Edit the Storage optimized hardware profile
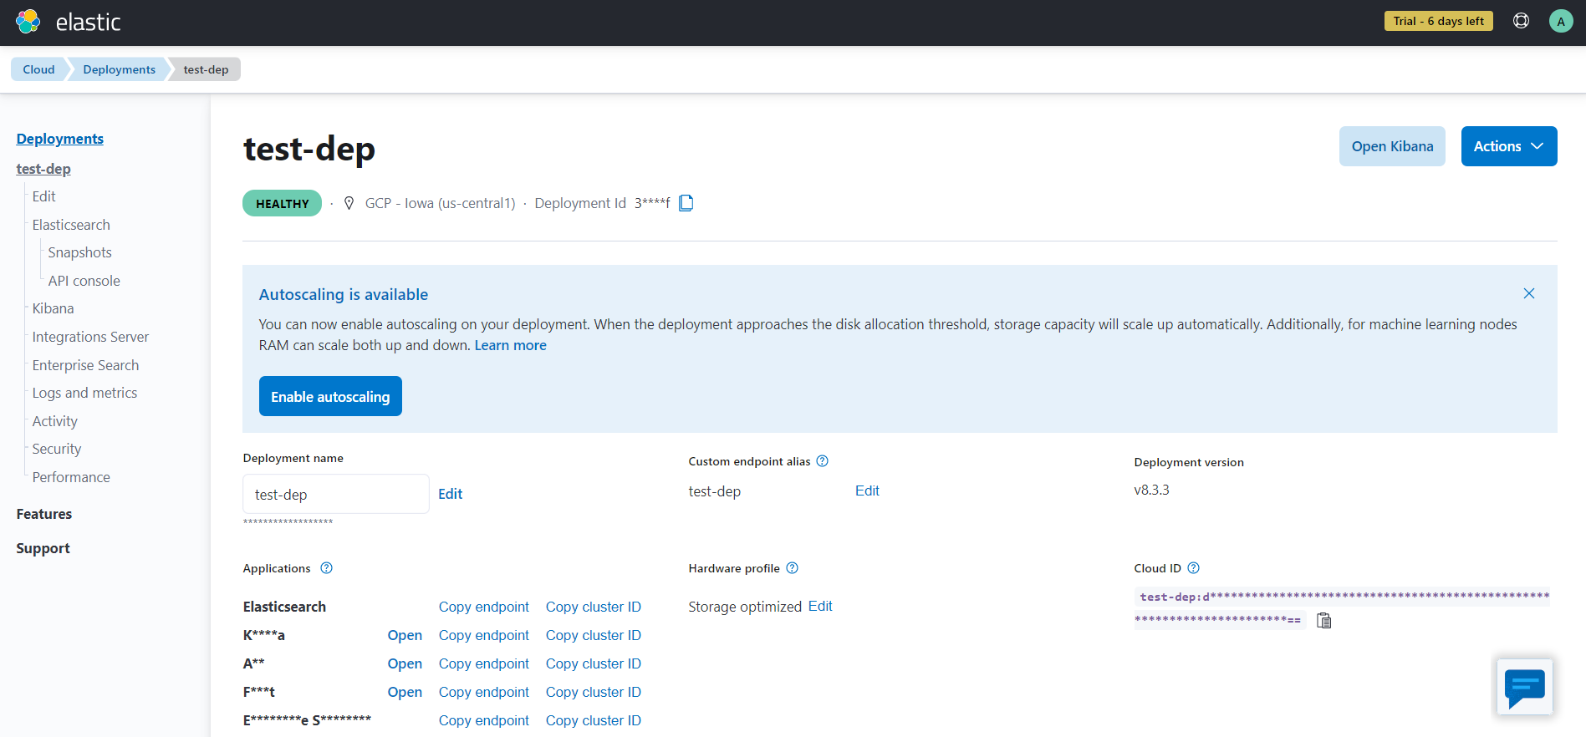The width and height of the screenshot is (1586, 737). (820, 607)
